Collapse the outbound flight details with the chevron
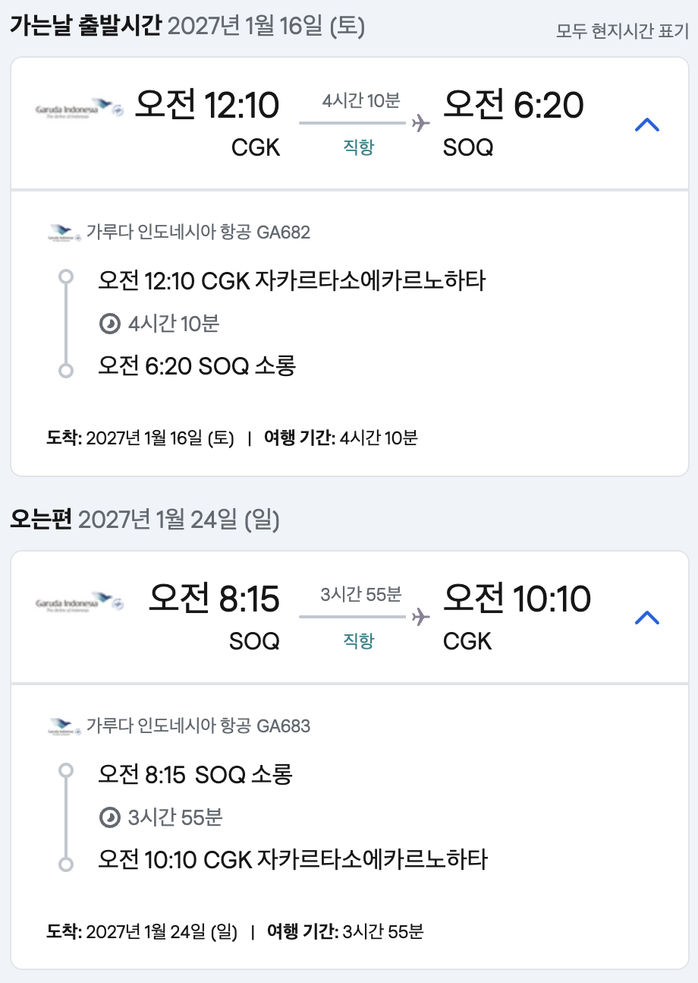Image resolution: width=698 pixels, height=983 pixels. pos(646,125)
